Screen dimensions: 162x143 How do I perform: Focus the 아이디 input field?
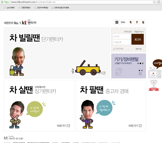coord(121,36)
